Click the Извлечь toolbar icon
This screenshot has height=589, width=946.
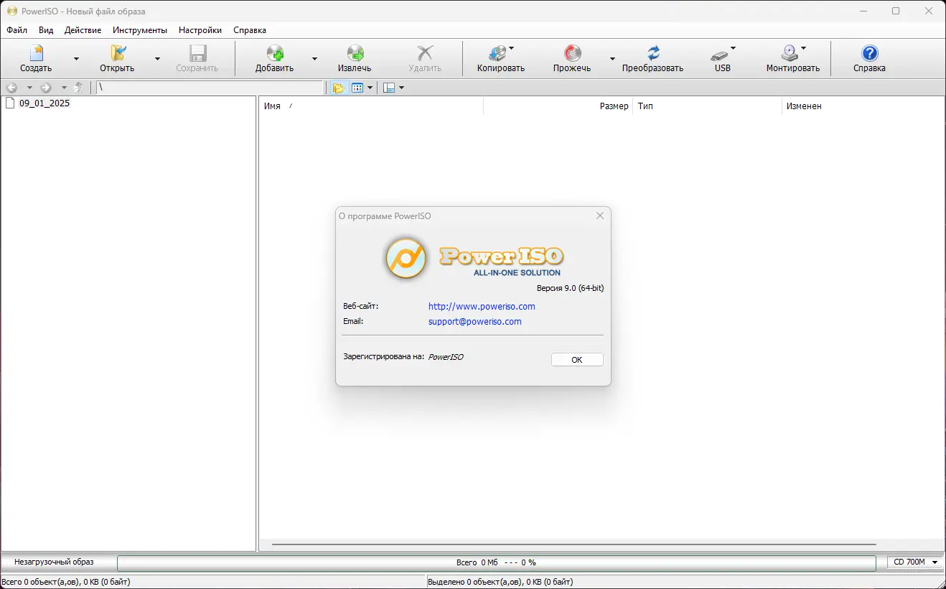[355, 53]
